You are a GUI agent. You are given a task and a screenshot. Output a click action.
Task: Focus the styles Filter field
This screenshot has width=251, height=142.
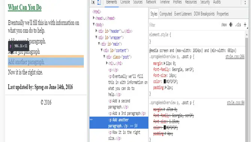(x=184, y=25)
